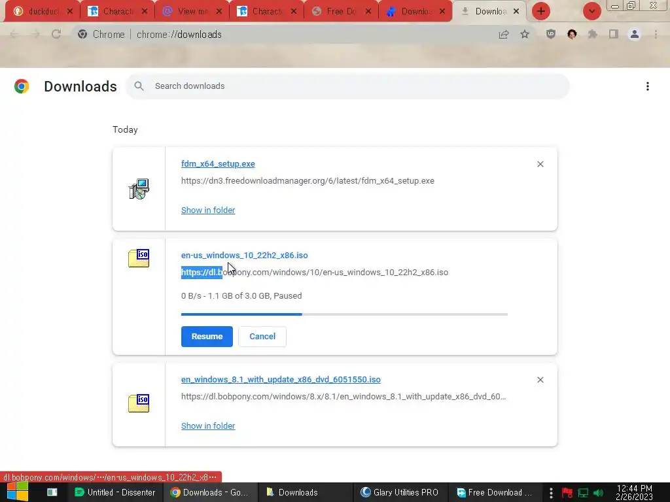Go back using the back arrow

click(x=14, y=34)
